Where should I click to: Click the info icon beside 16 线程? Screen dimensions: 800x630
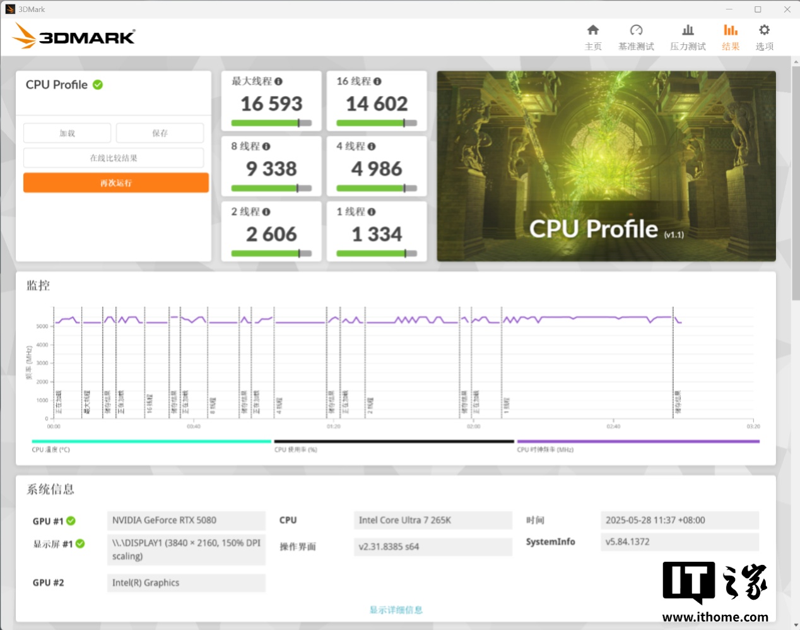[377, 81]
